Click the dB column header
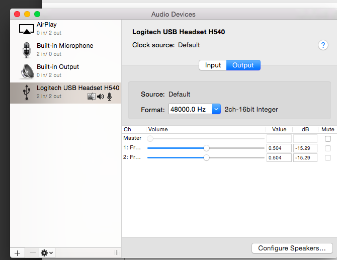 coord(305,129)
